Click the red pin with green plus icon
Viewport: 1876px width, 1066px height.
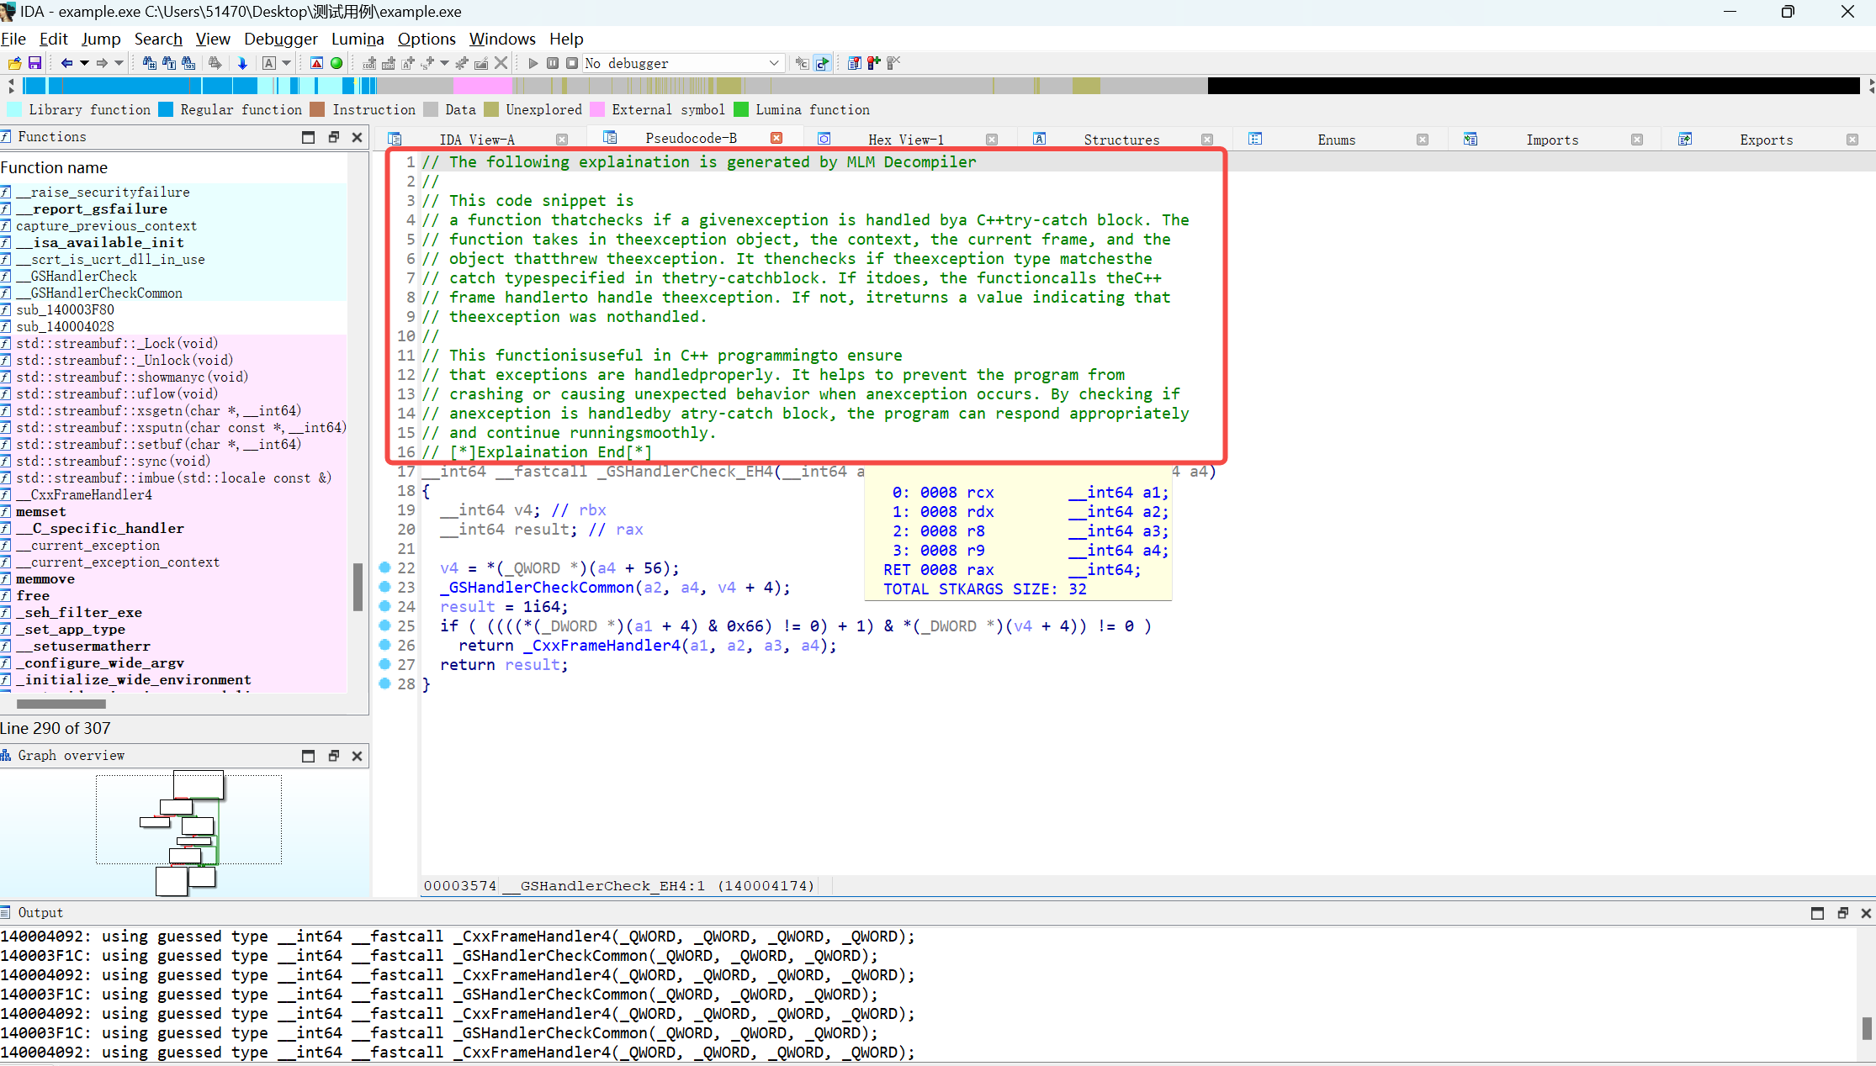[x=874, y=63]
